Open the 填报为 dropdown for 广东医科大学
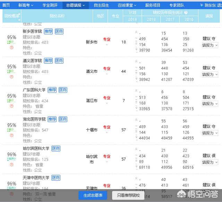 click(x=210, y=104)
